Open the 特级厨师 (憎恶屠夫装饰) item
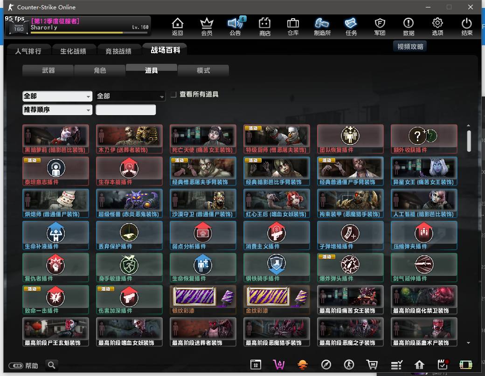Screen dimensions: 485x376 tap(277, 139)
